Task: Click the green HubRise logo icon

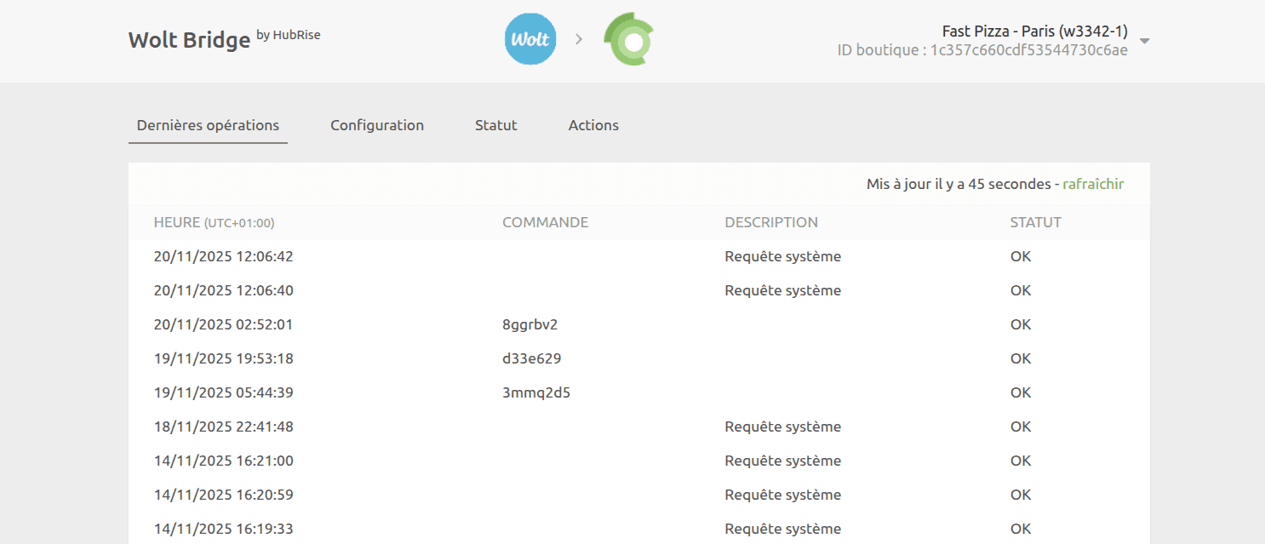Action: pyautogui.click(x=628, y=39)
